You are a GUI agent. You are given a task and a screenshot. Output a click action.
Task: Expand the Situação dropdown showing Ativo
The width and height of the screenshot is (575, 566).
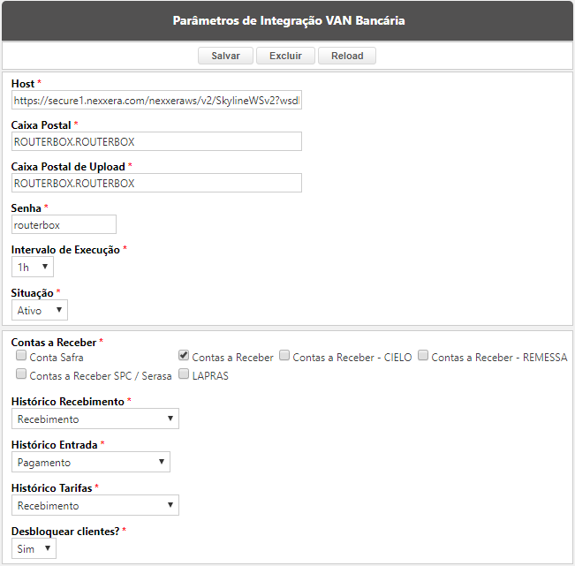40,310
